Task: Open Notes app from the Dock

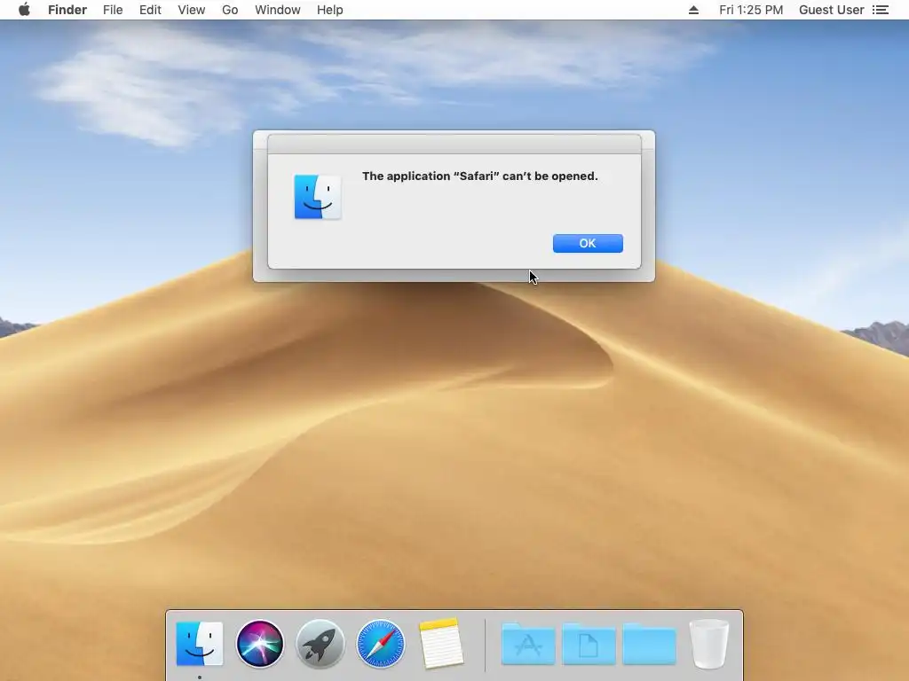Action: (x=441, y=644)
